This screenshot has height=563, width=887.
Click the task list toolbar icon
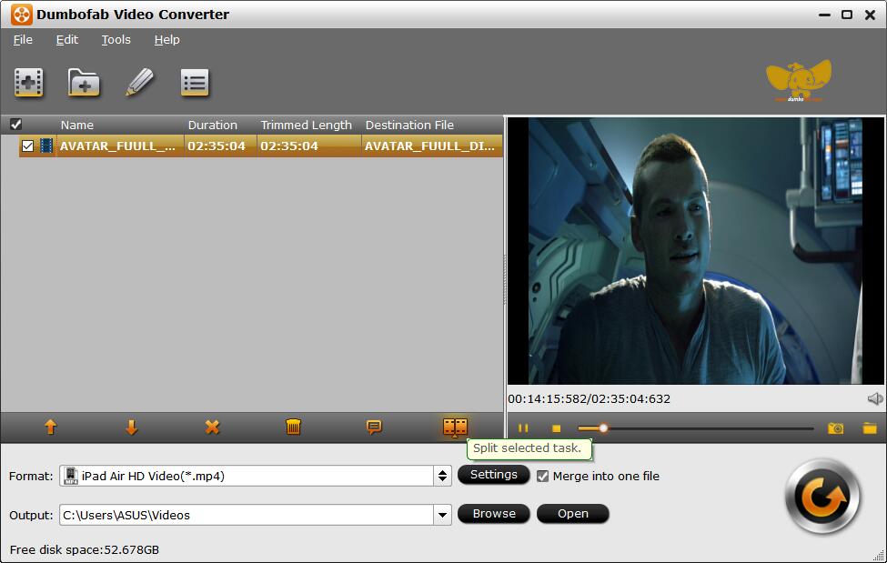(x=195, y=83)
